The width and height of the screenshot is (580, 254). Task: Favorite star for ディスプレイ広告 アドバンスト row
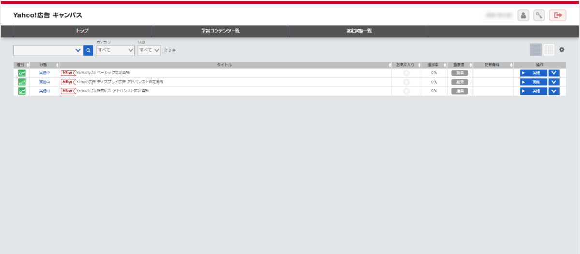coord(406,82)
